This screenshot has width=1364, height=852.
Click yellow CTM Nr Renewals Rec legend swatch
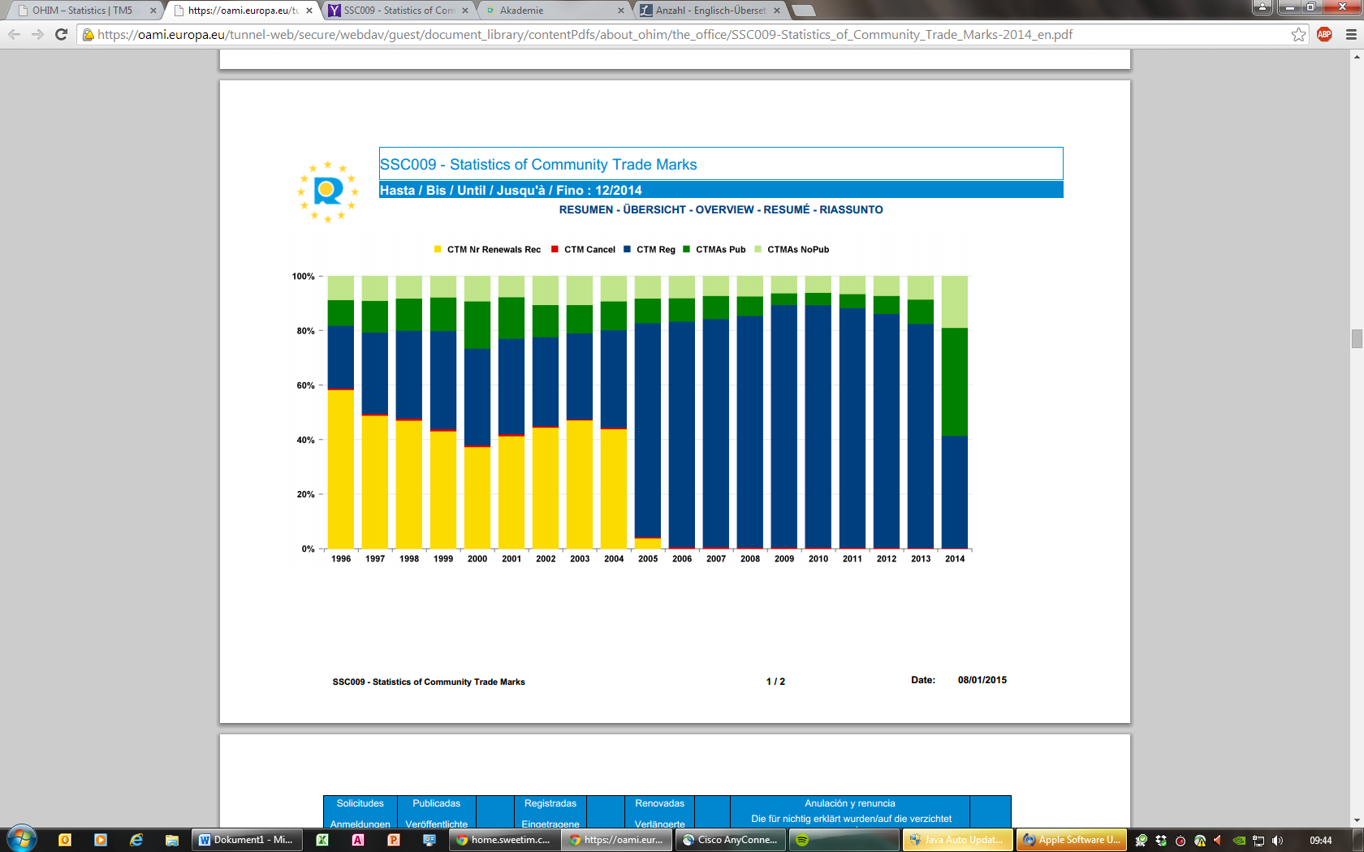tap(438, 249)
